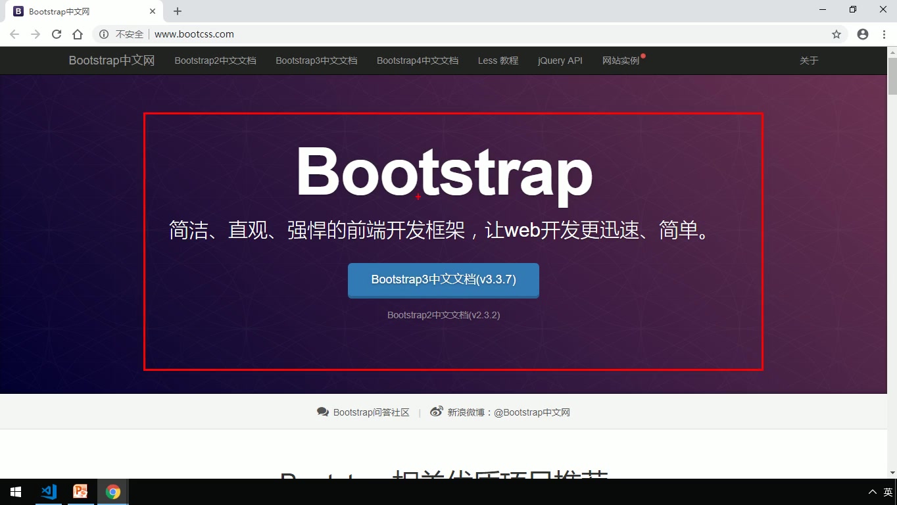Click the browser forward arrow

click(x=36, y=34)
